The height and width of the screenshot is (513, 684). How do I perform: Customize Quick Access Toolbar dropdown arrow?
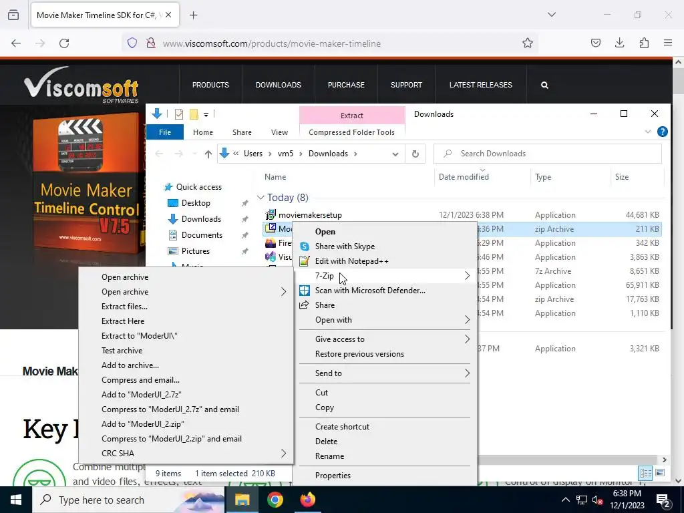coord(206,115)
